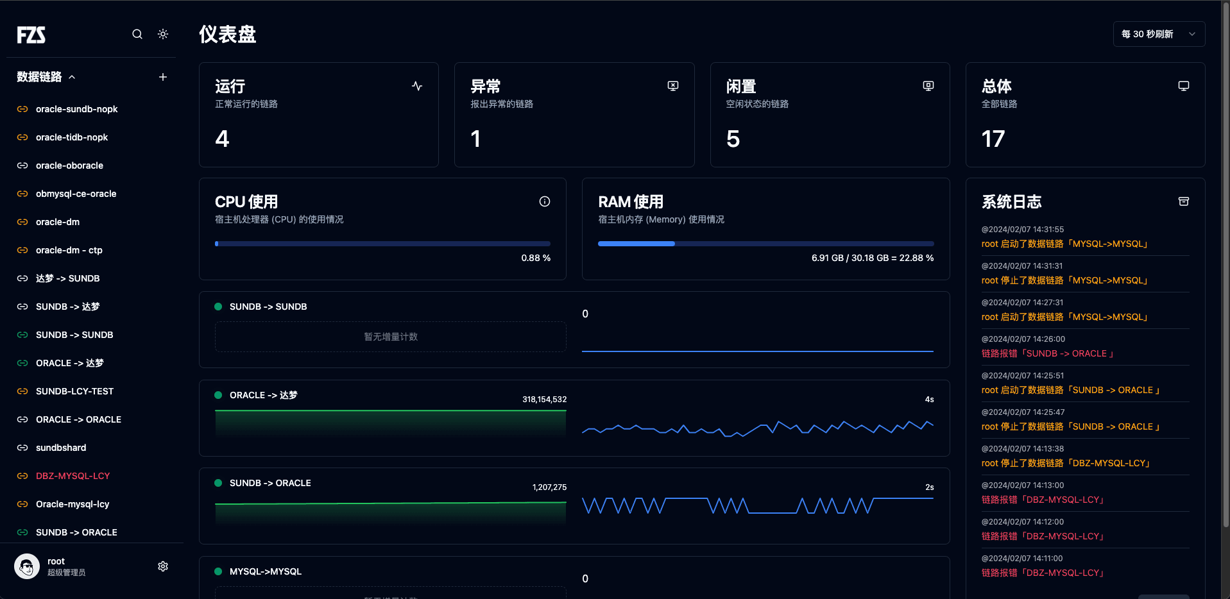This screenshot has width=1230, height=599.
Task: Select oracle-dm from the sidebar list
Action: pyautogui.click(x=56, y=222)
